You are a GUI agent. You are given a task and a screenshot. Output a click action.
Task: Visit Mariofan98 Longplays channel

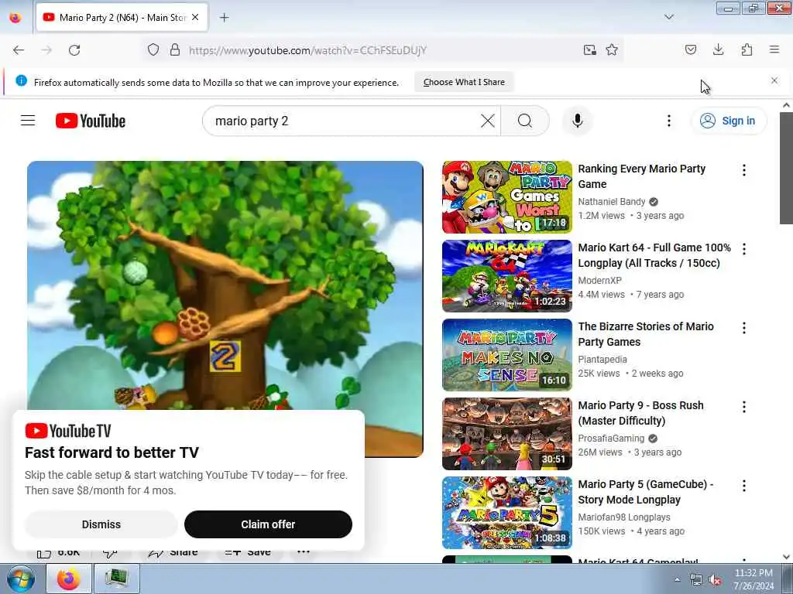pyautogui.click(x=624, y=517)
